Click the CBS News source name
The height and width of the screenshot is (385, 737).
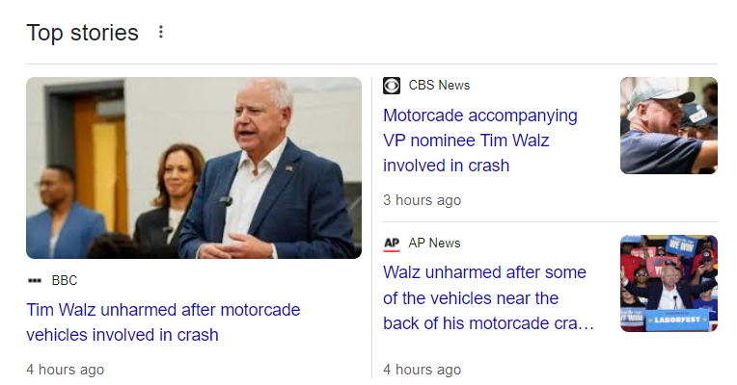439,85
